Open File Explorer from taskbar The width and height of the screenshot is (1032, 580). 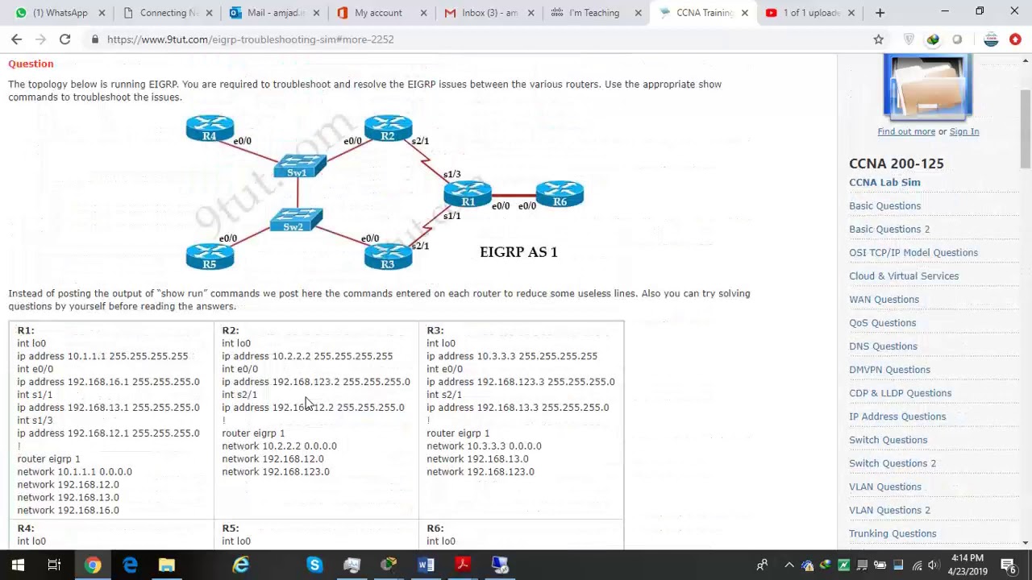166,565
